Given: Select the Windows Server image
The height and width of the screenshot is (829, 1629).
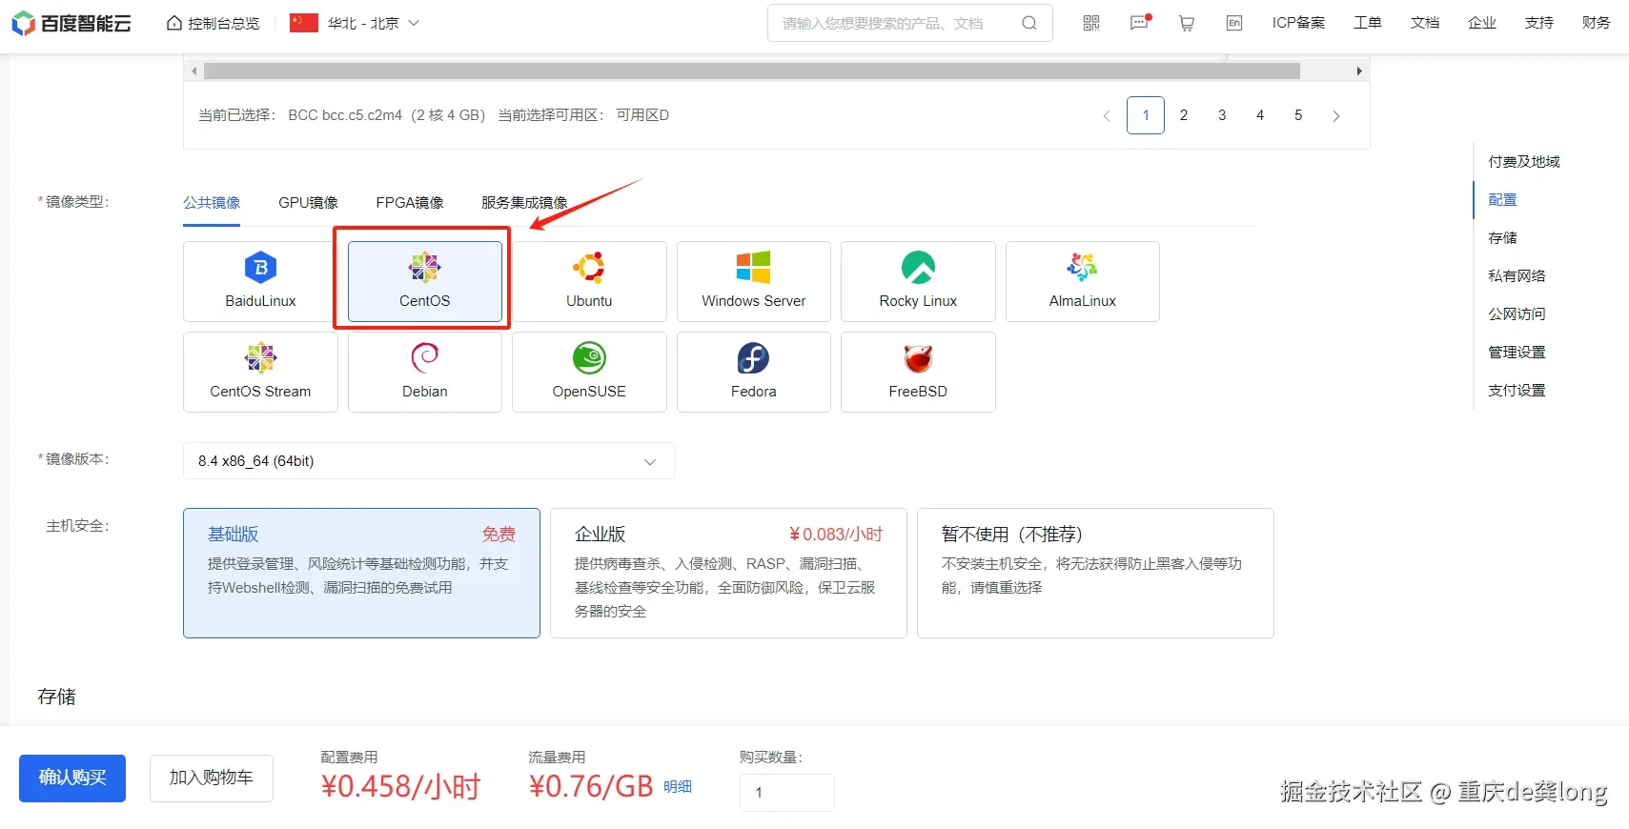Looking at the screenshot, I should tap(754, 281).
